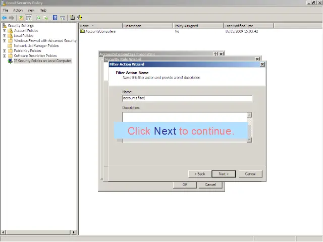This screenshot has height=242, width=323.
Task: Click the Up one level folder icon
Action: click(x=21, y=18)
